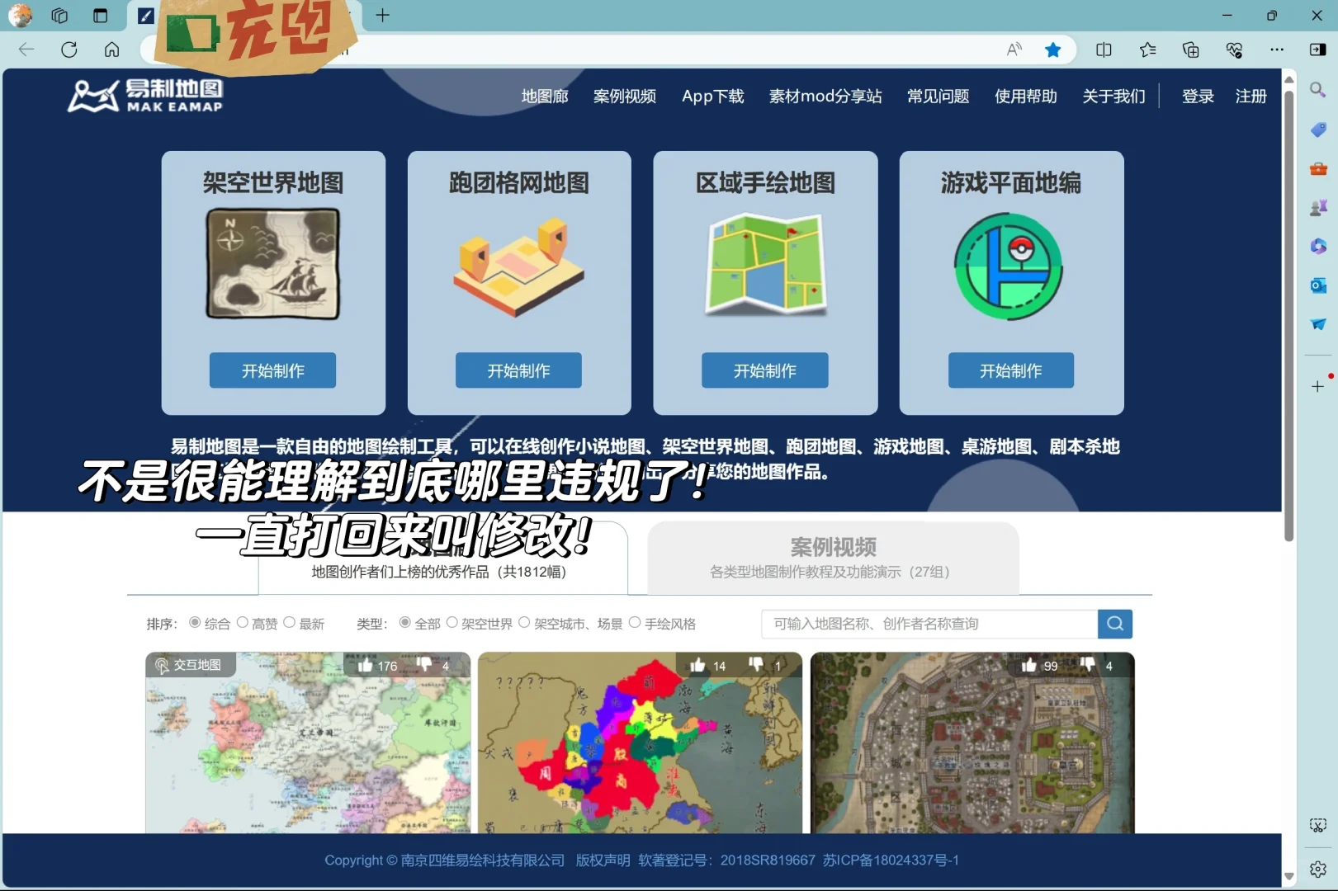Open 案例视频 navigation item

[x=625, y=97]
